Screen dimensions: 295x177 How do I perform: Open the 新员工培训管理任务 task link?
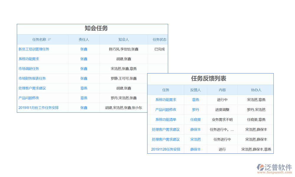pos(34,49)
